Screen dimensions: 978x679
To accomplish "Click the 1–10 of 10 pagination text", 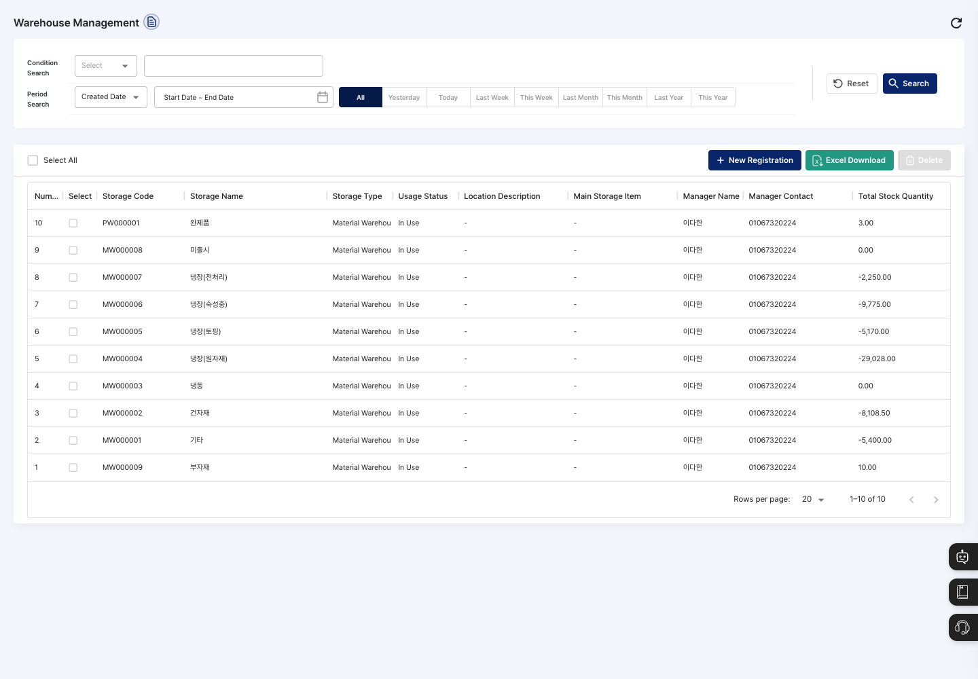I will tap(867, 499).
